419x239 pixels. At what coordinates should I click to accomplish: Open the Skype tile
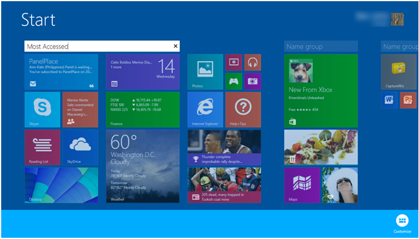point(42,110)
